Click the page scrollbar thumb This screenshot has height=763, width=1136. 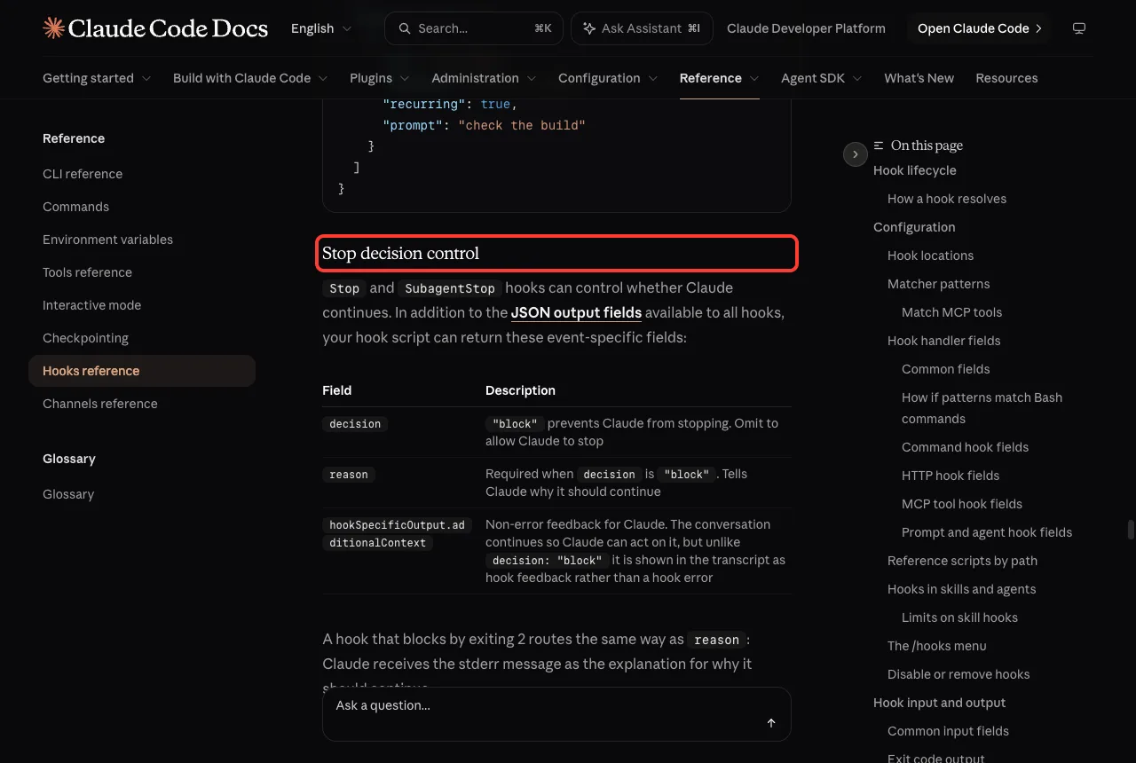[x=1131, y=530]
